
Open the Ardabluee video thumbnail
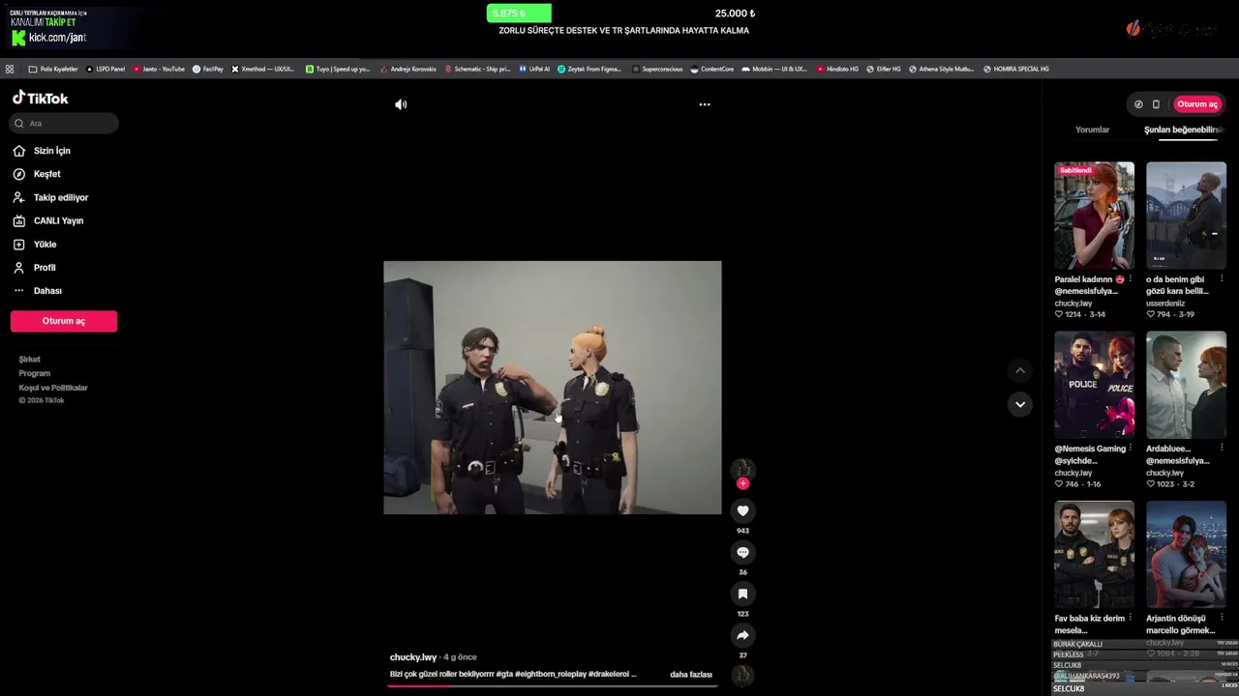coord(1186,385)
